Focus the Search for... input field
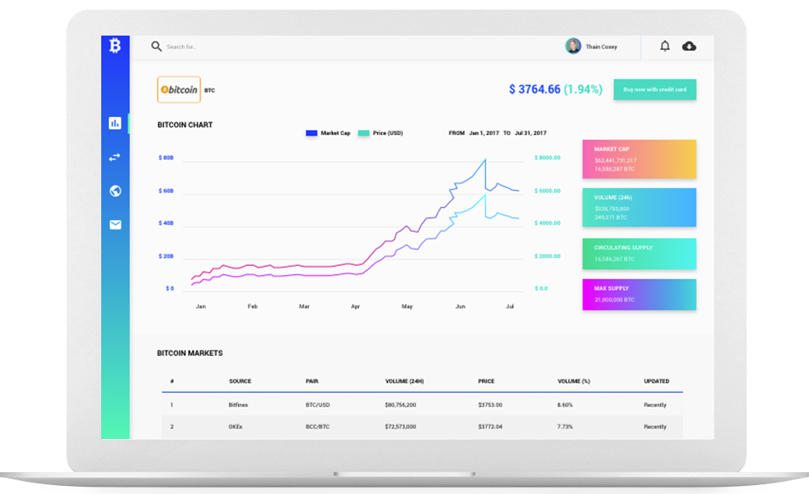 [x=210, y=47]
